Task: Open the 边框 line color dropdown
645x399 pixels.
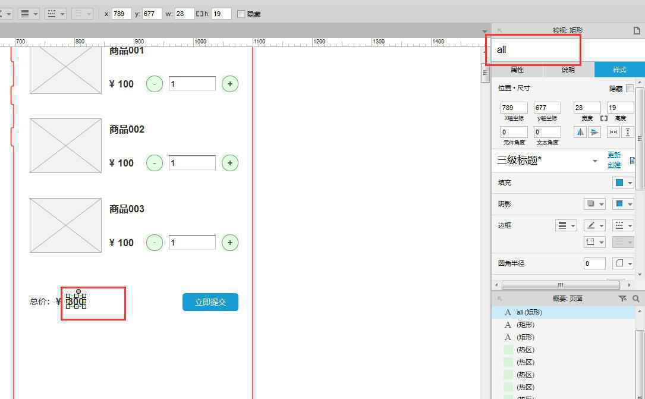Action: click(594, 225)
